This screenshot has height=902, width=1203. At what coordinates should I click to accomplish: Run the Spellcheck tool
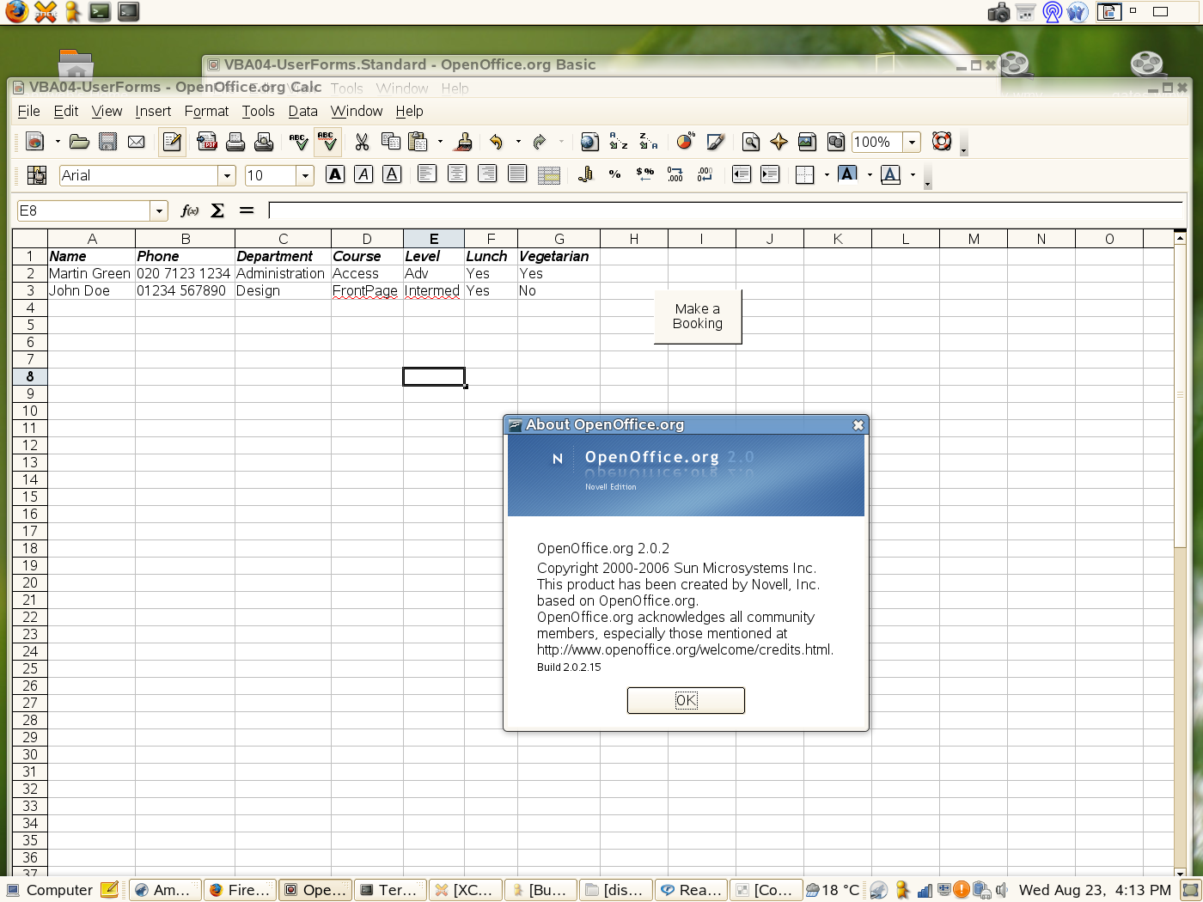coord(298,142)
